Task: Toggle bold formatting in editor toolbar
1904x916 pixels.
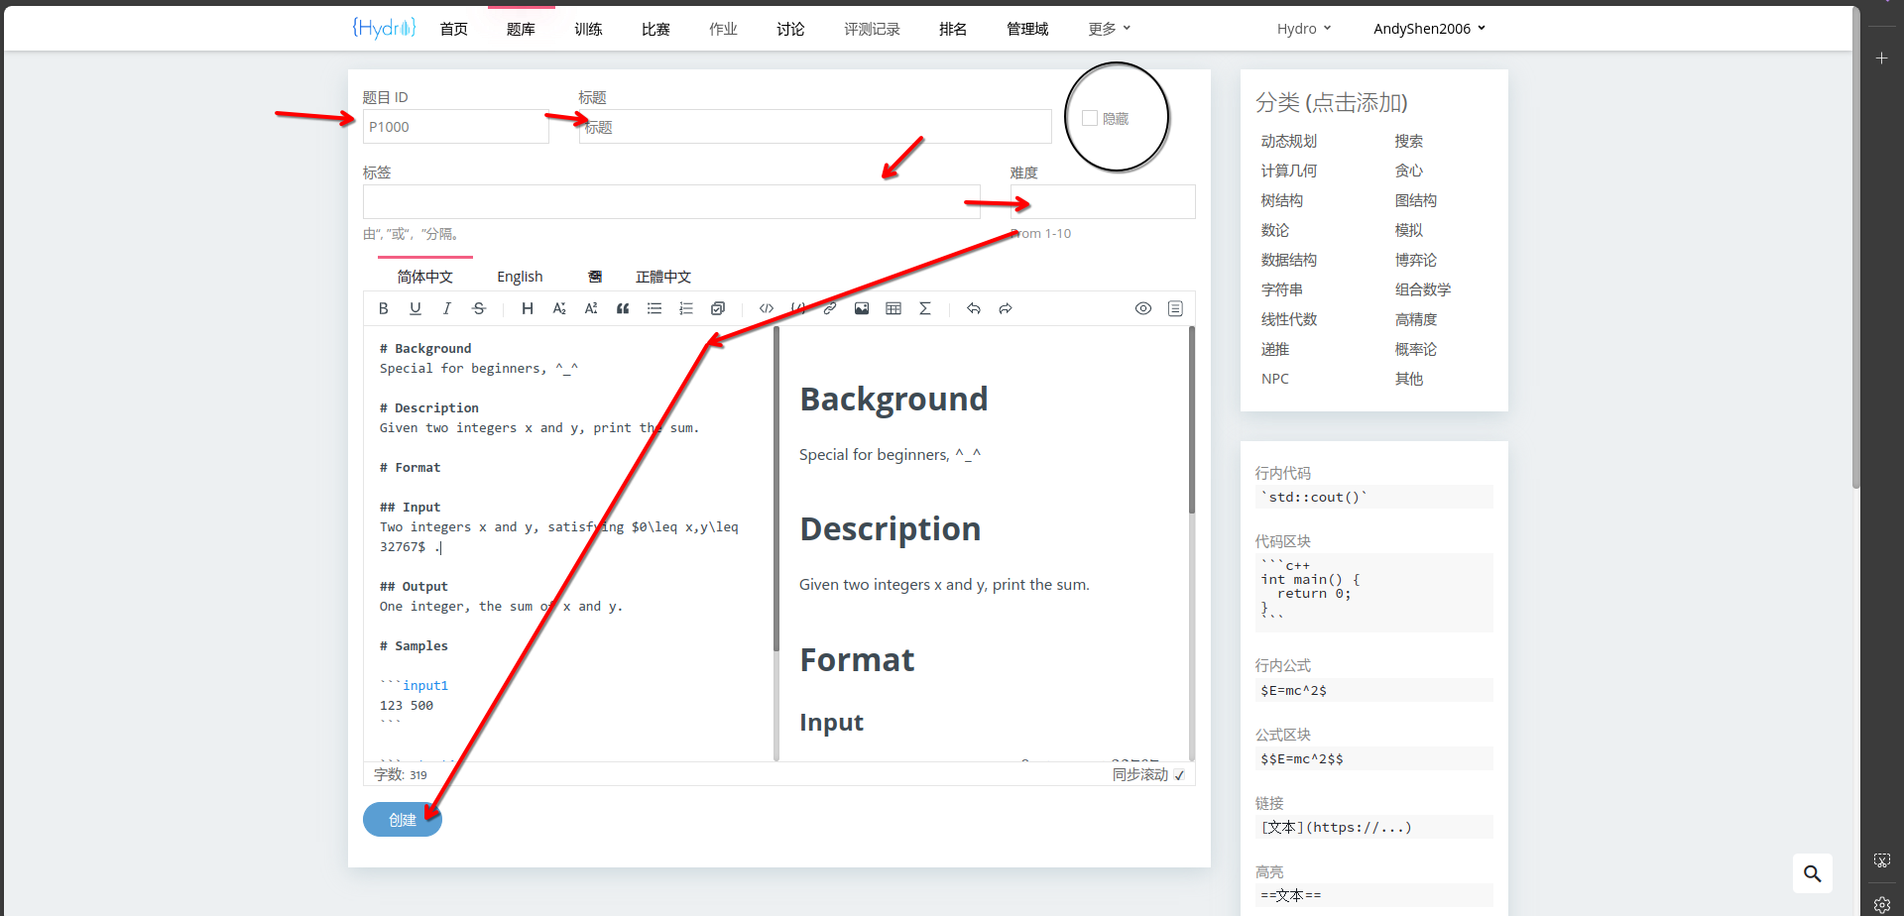Action: (384, 308)
